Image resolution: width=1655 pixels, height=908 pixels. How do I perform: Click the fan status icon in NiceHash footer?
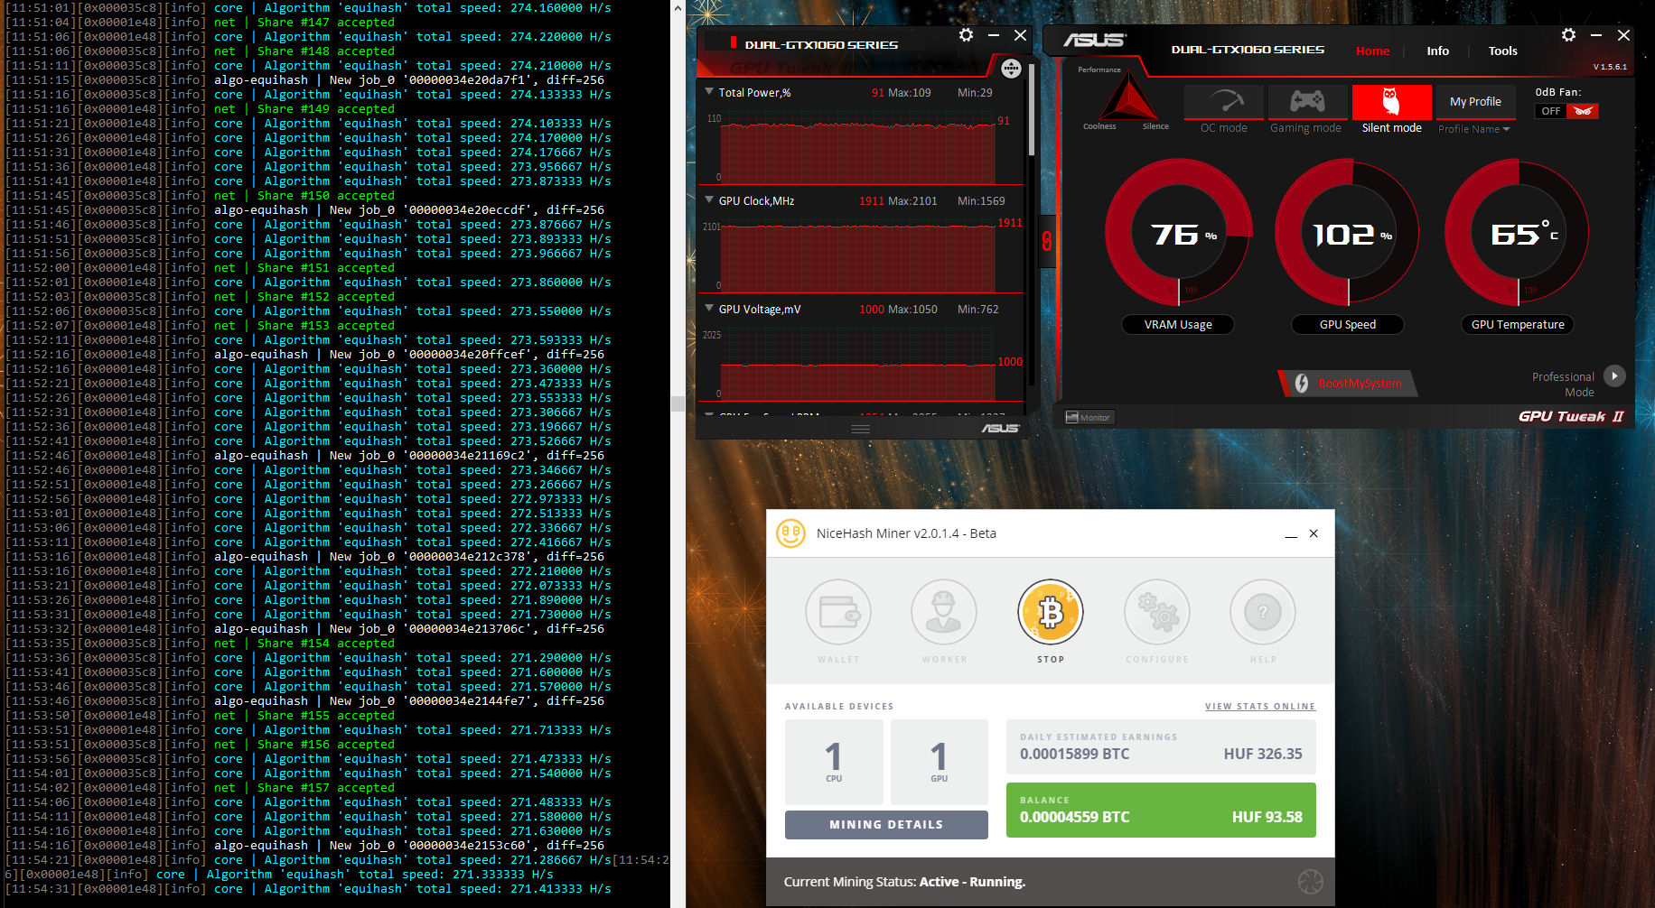tap(1311, 882)
